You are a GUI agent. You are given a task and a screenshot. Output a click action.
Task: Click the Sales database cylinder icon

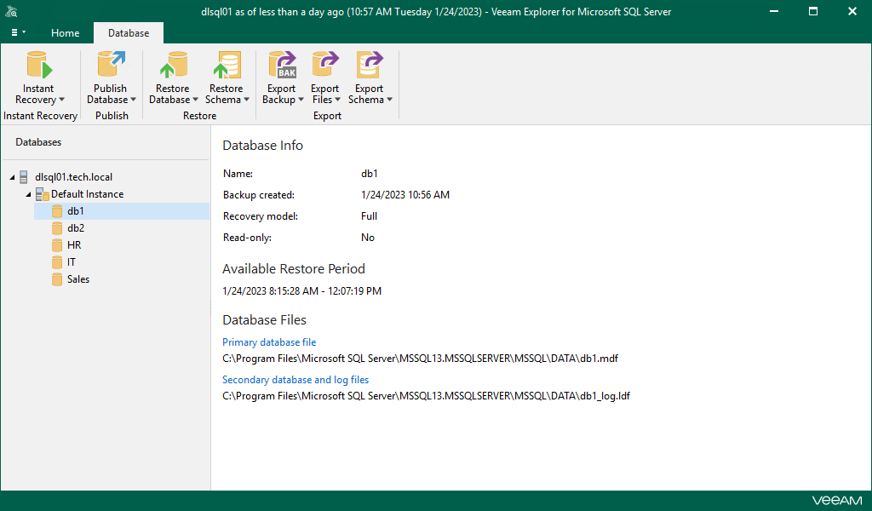57,279
